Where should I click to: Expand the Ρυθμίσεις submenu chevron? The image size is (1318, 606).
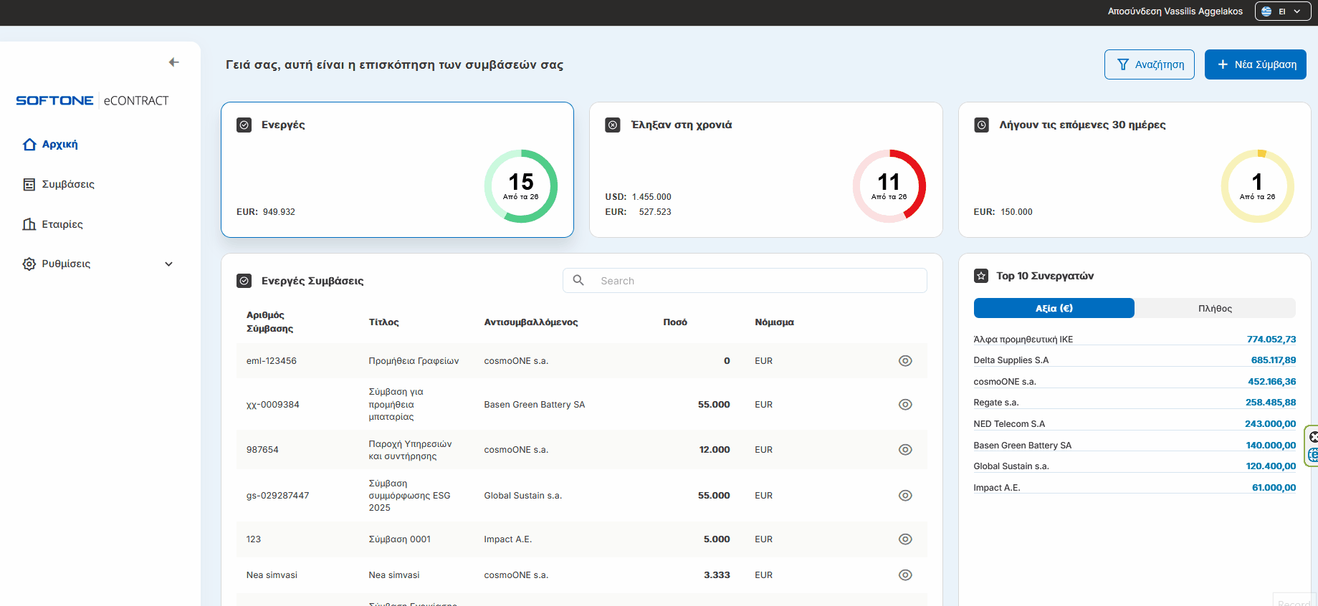coord(169,264)
